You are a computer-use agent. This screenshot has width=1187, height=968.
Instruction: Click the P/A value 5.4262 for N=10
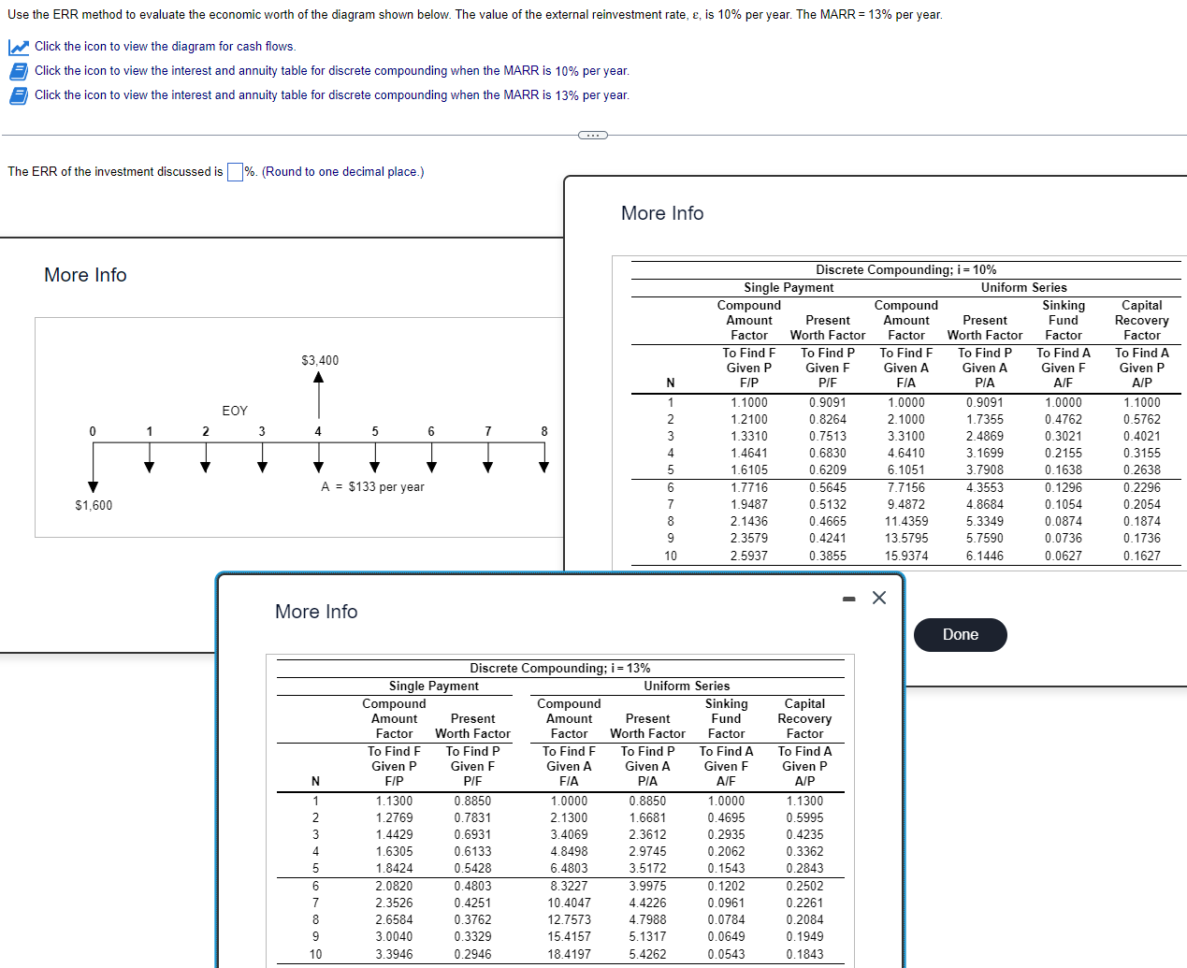pyautogui.click(x=648, y=953)
